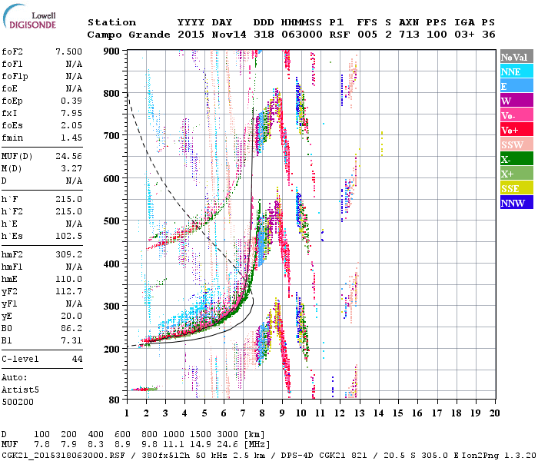Click the C-level value 44

click(77, 359)
